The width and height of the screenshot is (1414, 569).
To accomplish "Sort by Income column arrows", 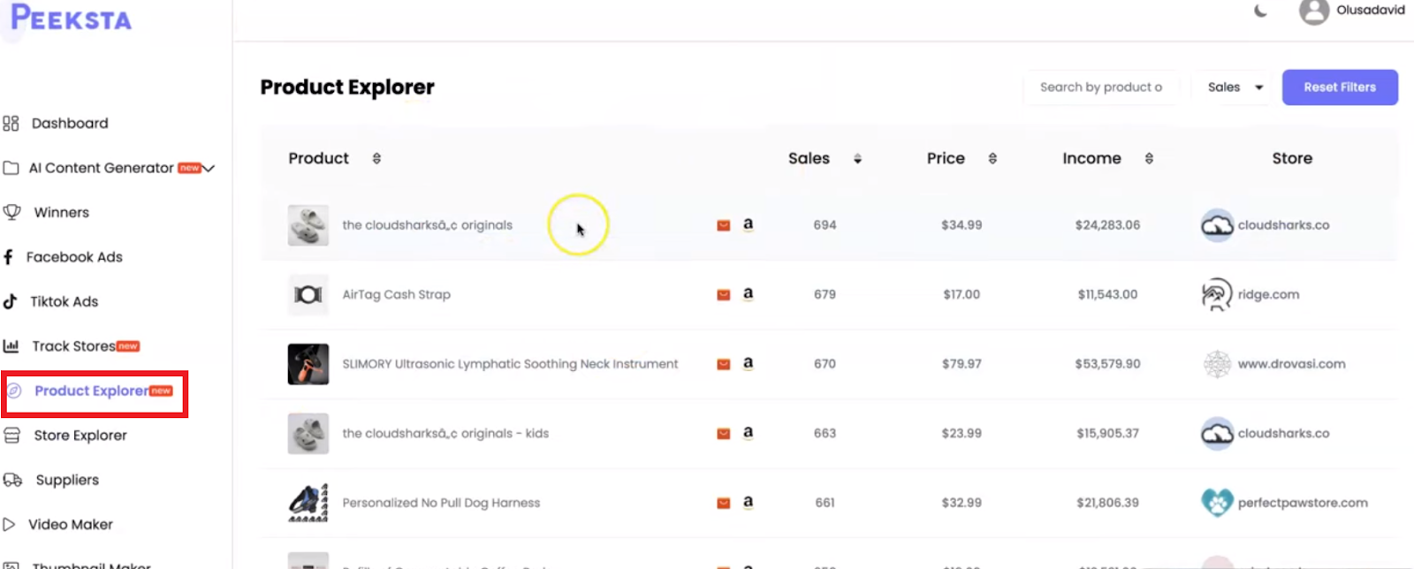I will [1149, 158].
